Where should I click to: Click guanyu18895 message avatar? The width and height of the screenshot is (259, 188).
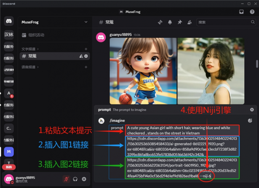click(x=101, y=37)
